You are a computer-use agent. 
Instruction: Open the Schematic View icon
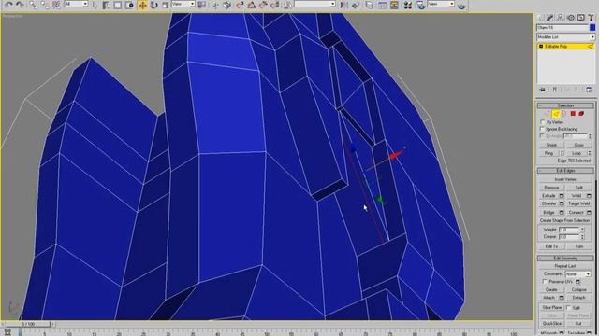click(394, 5)
